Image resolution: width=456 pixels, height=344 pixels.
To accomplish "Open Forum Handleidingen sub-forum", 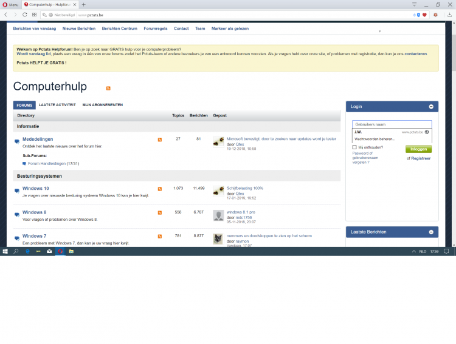I will pos(47,163).
